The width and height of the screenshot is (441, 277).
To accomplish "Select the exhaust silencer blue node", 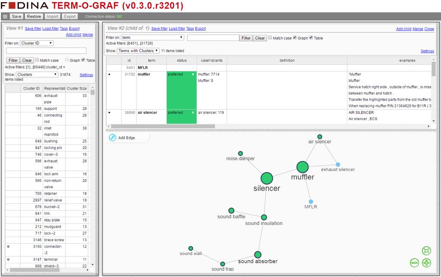I will (x=338, y=165).
